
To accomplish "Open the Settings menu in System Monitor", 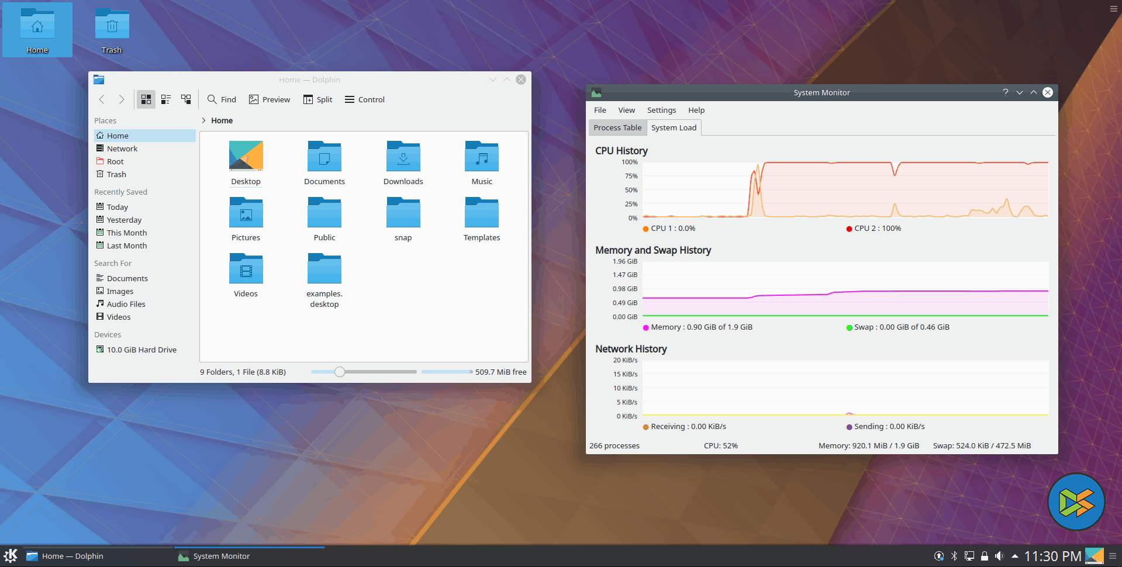I will pyautogui.click(x=661, y=110).
